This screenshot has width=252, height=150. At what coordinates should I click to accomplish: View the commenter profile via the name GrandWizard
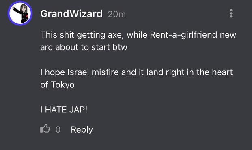pos(71,14)
